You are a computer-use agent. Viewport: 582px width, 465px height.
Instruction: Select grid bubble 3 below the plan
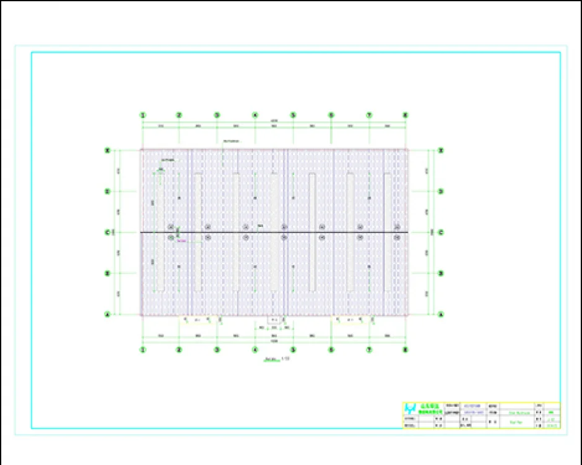217,349
